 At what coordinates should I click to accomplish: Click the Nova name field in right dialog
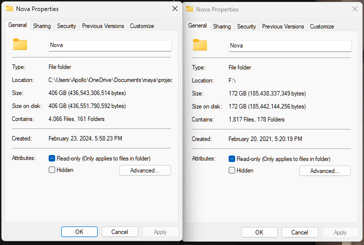[290, 45]
